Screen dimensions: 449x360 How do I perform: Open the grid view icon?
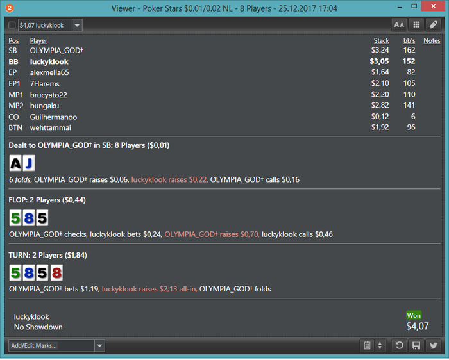tap(416, 25)
